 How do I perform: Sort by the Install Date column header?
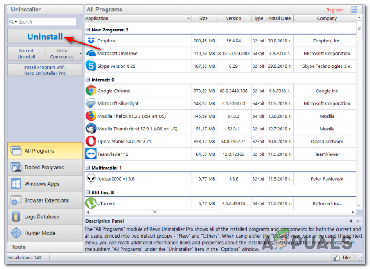coord(280,18)
